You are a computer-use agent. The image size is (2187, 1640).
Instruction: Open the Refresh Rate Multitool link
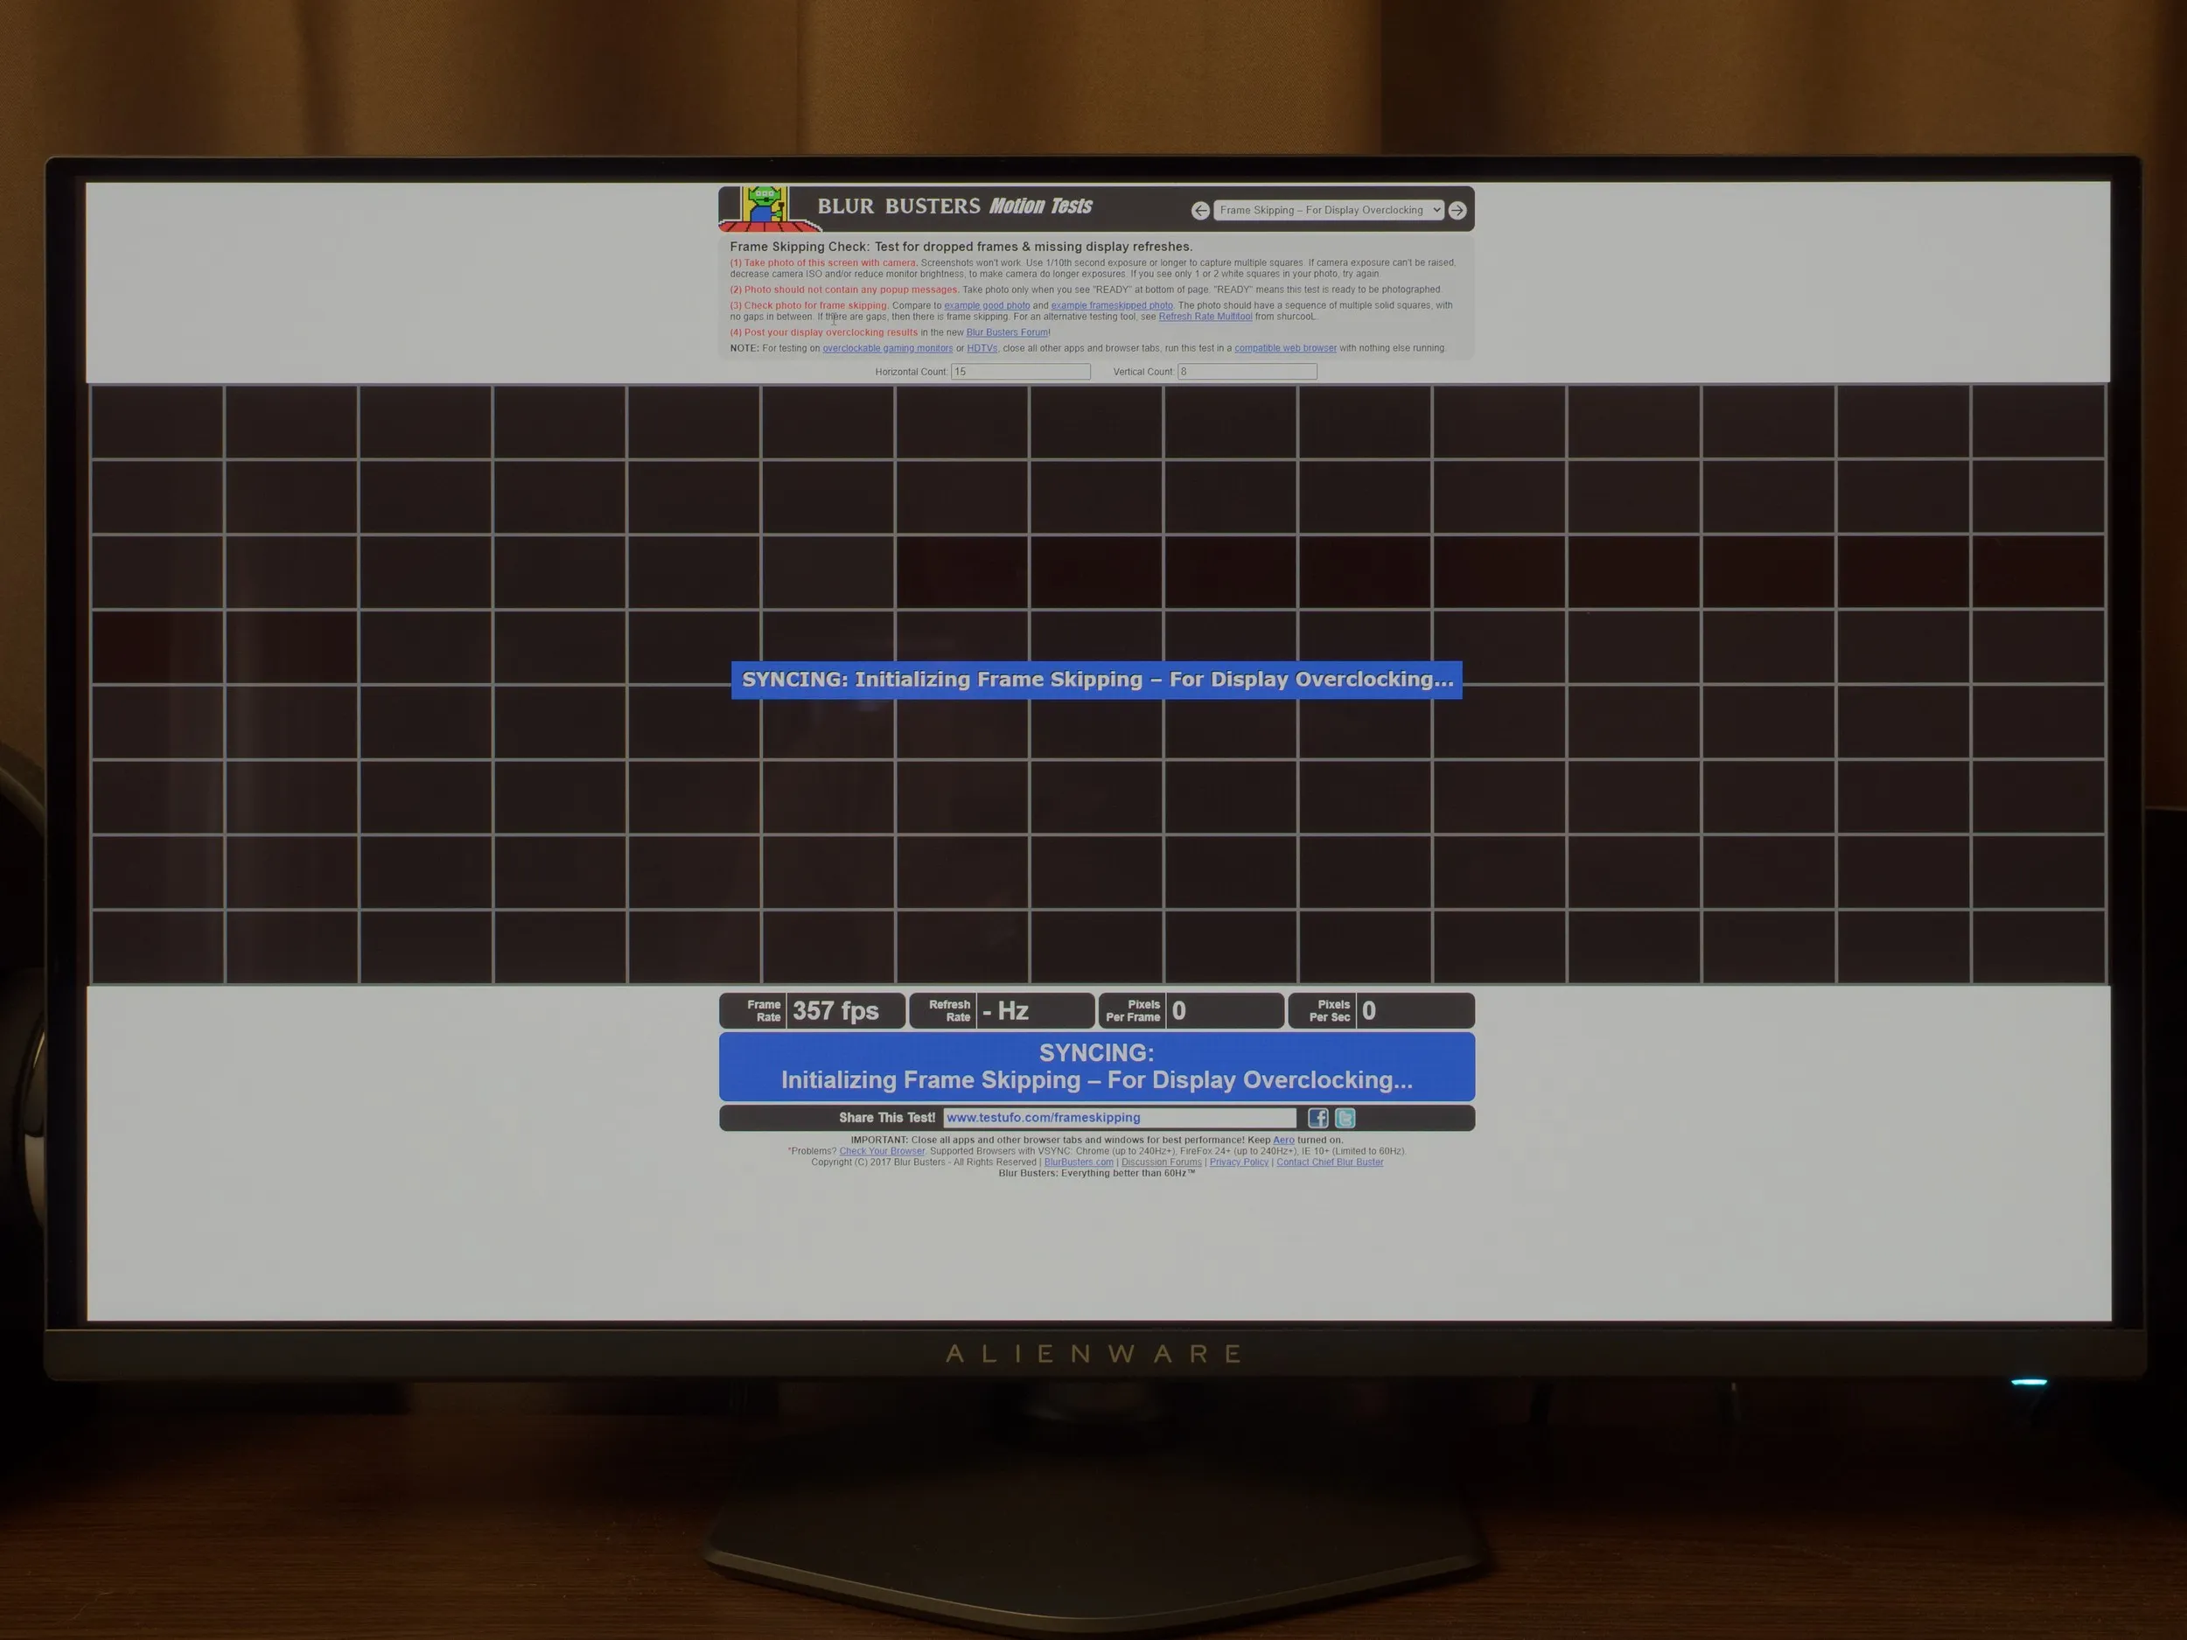(1205, 318)
